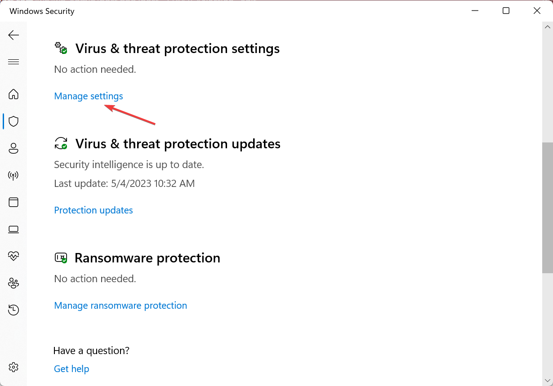Open Device security from the sidebar

(x=13, y=229)
